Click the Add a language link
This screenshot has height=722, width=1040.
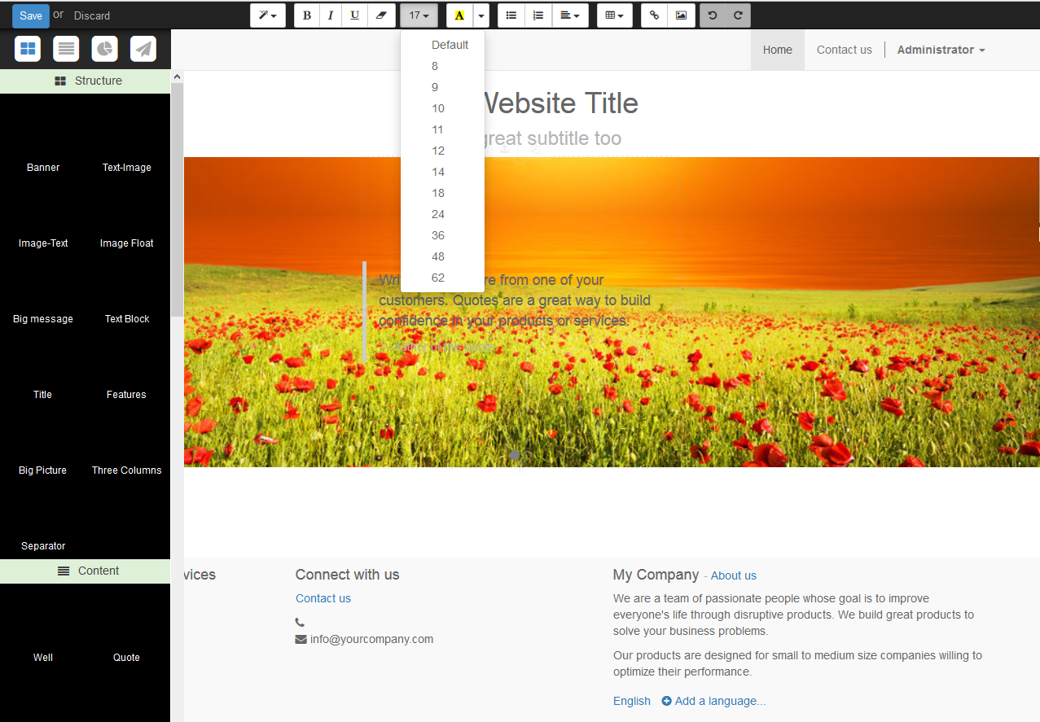tap(713, 701)
